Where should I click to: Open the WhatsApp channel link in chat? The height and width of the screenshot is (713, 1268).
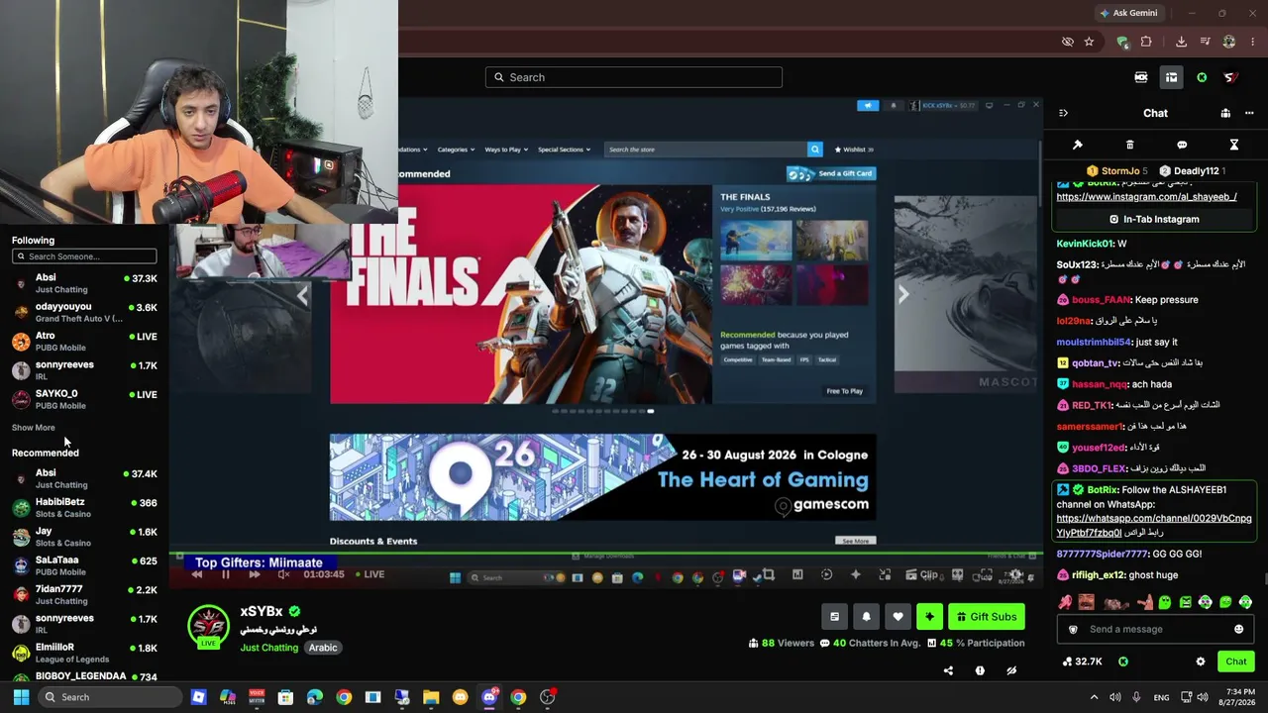(1154, 526)
